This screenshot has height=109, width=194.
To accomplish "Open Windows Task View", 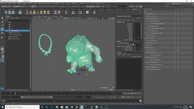I will [x=47, y=107].
